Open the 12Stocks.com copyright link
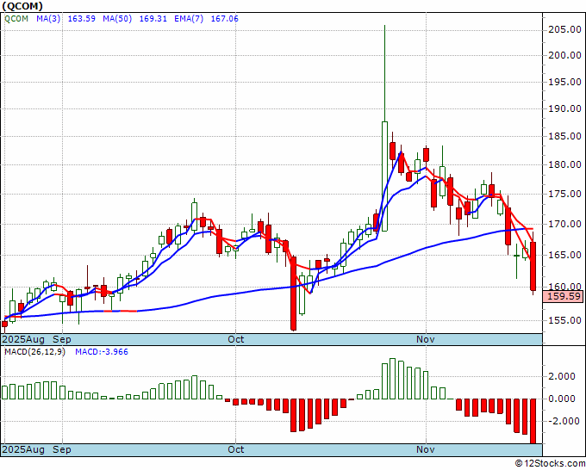586x470 pixels. click(550, 464)
